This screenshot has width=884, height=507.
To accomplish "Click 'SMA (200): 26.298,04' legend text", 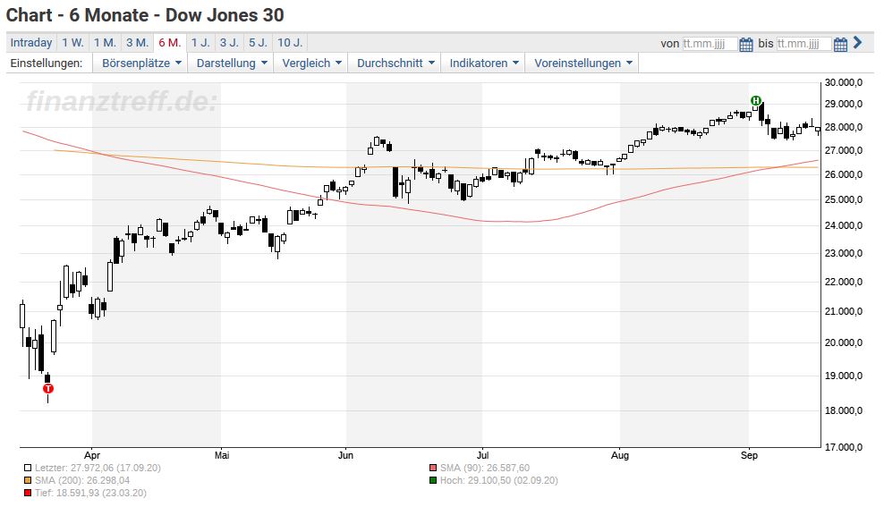I will [x=82, y=480].
